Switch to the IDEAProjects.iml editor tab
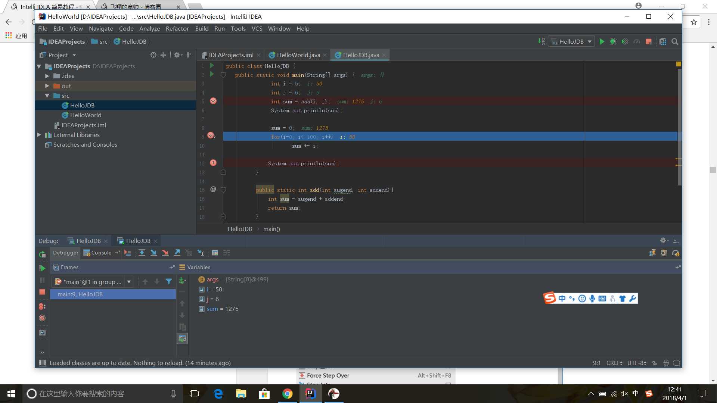The width and height of the screenshot is (717, 403). (231, 55)
